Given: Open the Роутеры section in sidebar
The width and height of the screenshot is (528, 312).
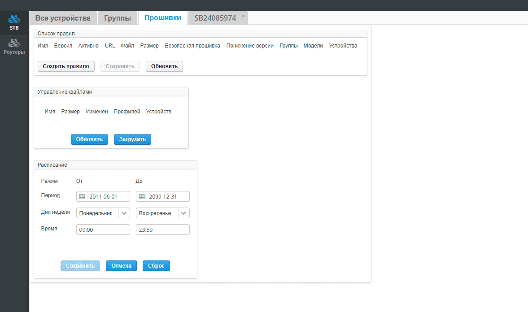Looking at the screenshot, I should pos(14,47).
